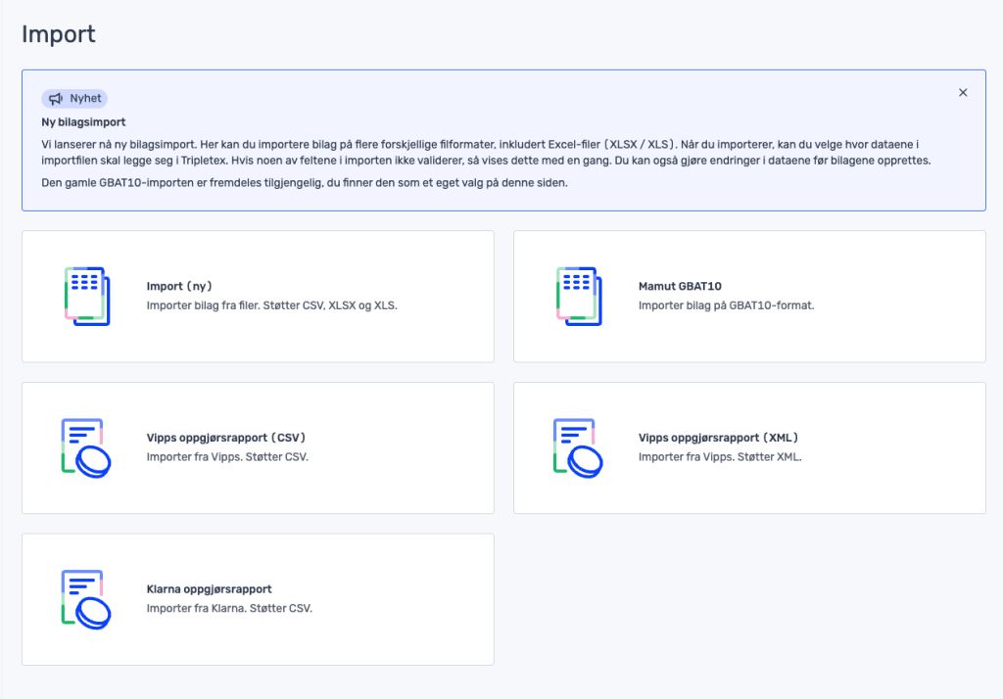
Task: Click the Import (ny) spreadsheet icon
Action: [x=87, y=296]
